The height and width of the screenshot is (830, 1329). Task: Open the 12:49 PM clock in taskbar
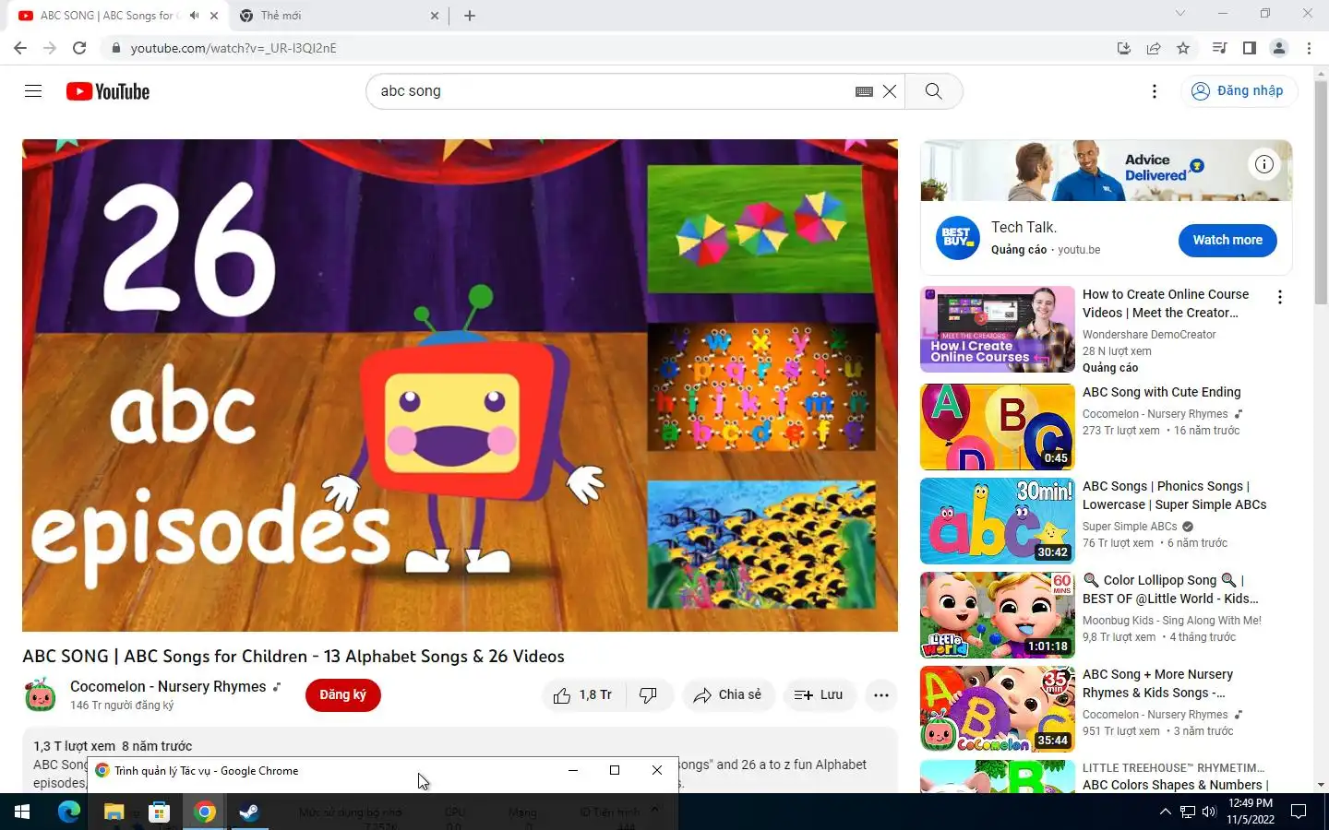[1251, 812]
